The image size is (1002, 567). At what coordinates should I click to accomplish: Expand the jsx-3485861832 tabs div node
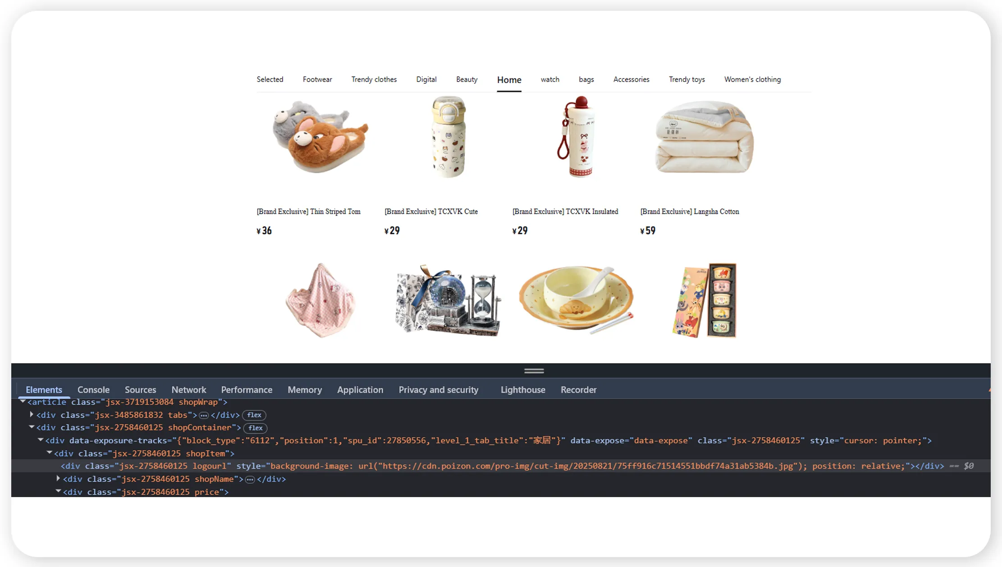(32, 414)
